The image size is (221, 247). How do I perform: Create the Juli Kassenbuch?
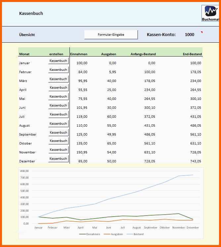(58, 114)
